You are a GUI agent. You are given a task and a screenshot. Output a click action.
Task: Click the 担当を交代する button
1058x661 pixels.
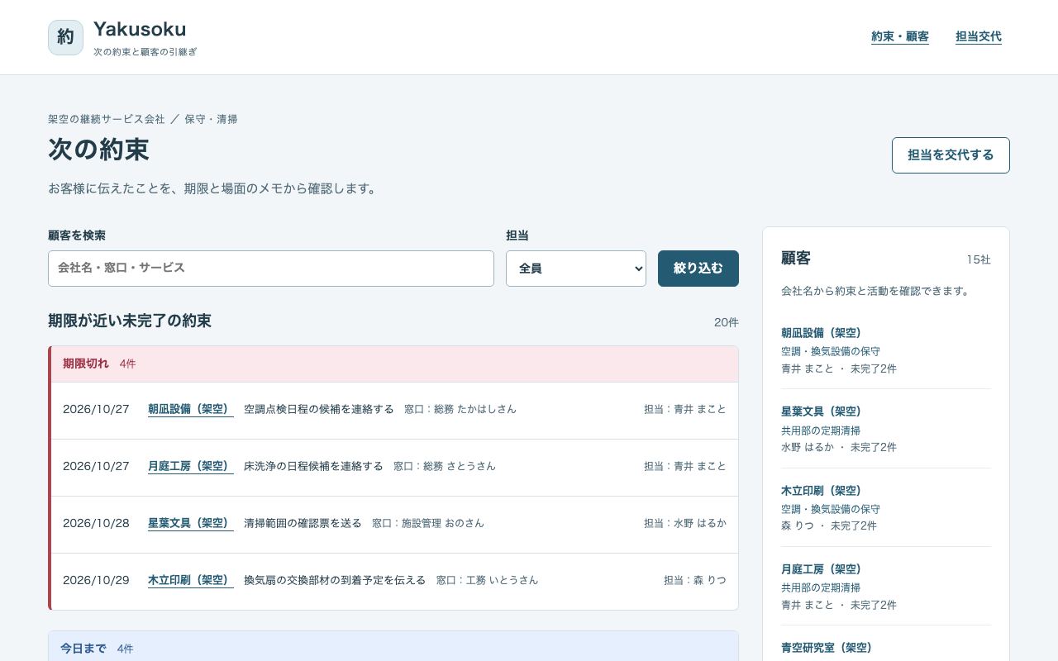(x=951, y=155)
